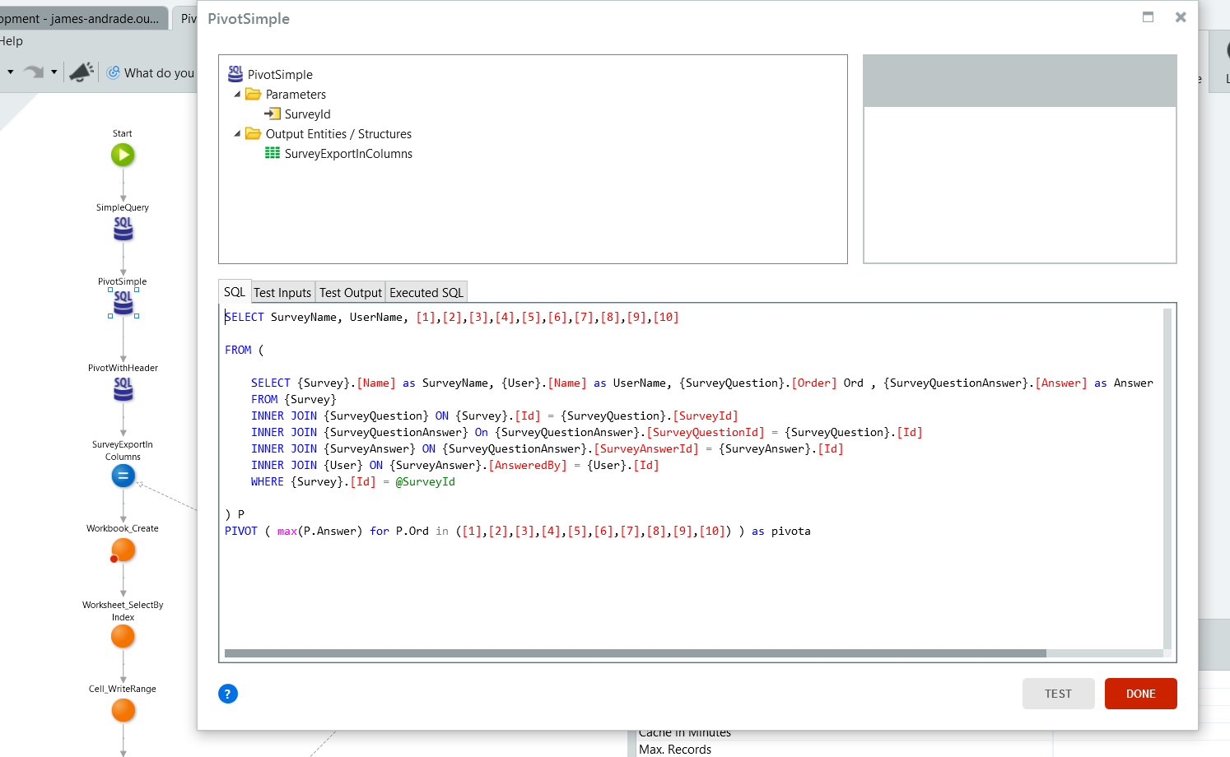Switch to the SQL tab
This screenshot has height=757, width=1230.
click(235, 292)
